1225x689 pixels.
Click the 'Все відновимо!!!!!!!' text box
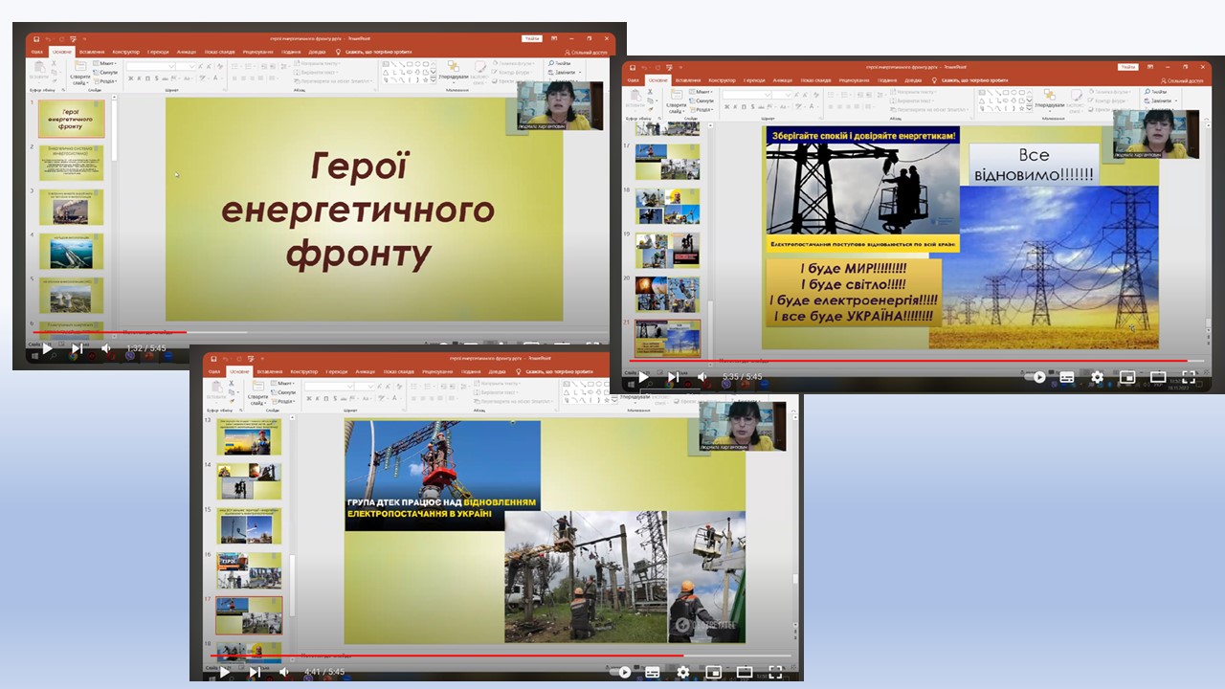pyautogui.click(x=1034, y=164)
